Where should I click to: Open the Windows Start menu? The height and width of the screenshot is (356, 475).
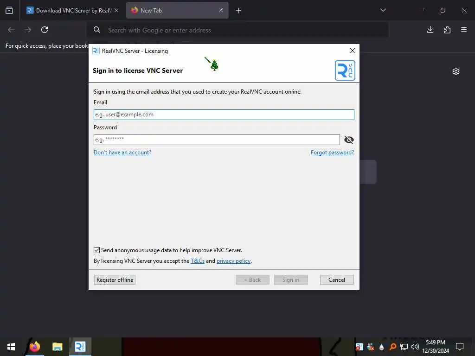11,347
